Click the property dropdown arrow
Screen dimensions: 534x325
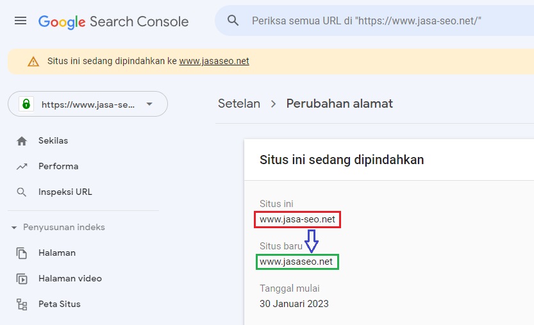(149, 104)
